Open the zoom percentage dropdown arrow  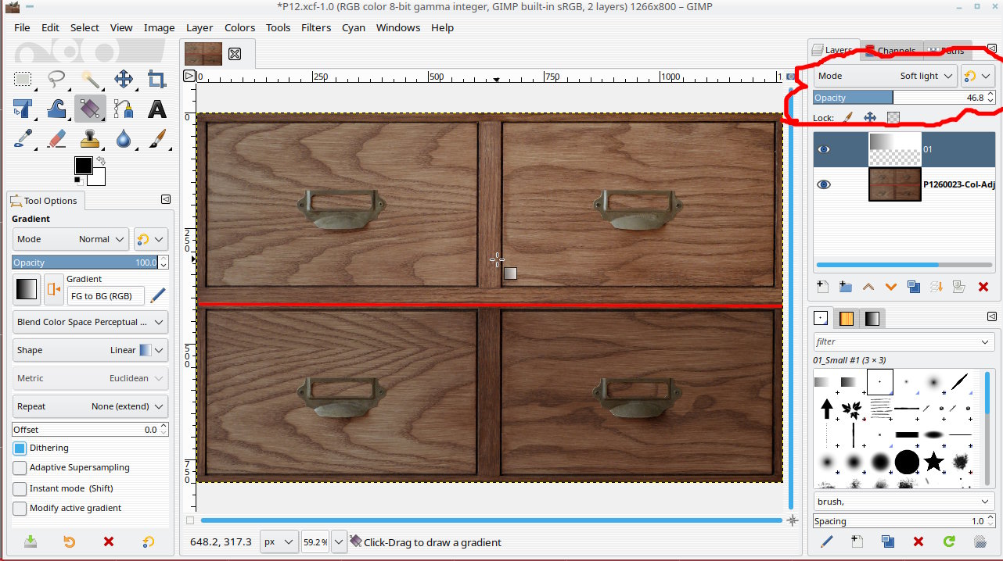[339, 541]
